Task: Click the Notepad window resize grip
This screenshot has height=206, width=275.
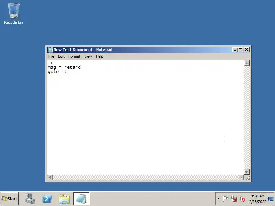Action: (x=247, y=178)
